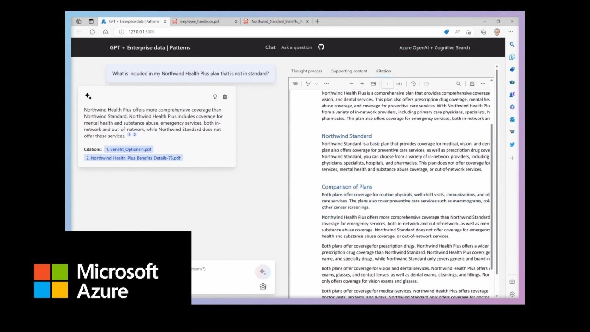Image resolution: width=590 pixels, height=332 pixels.
Task: Zoom out of the PDF document
Action: click(x=351, y=83)
